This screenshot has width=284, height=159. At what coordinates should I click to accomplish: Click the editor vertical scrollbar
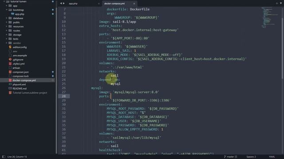(x=282, y=48)
